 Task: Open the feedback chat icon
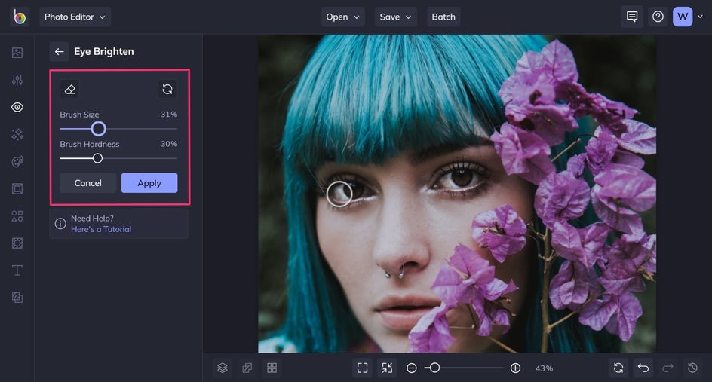click(631, 17)
